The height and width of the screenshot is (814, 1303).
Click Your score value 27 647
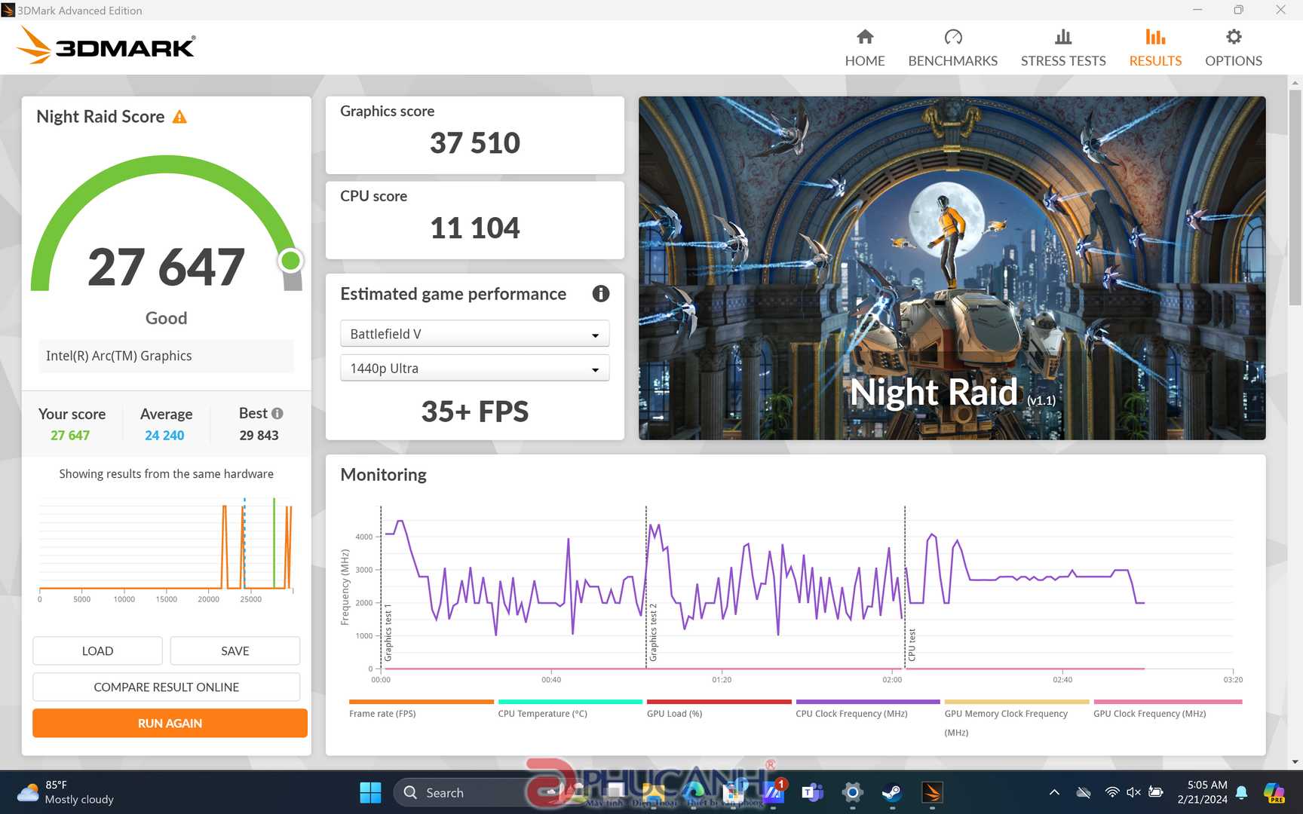pos(70,435)
